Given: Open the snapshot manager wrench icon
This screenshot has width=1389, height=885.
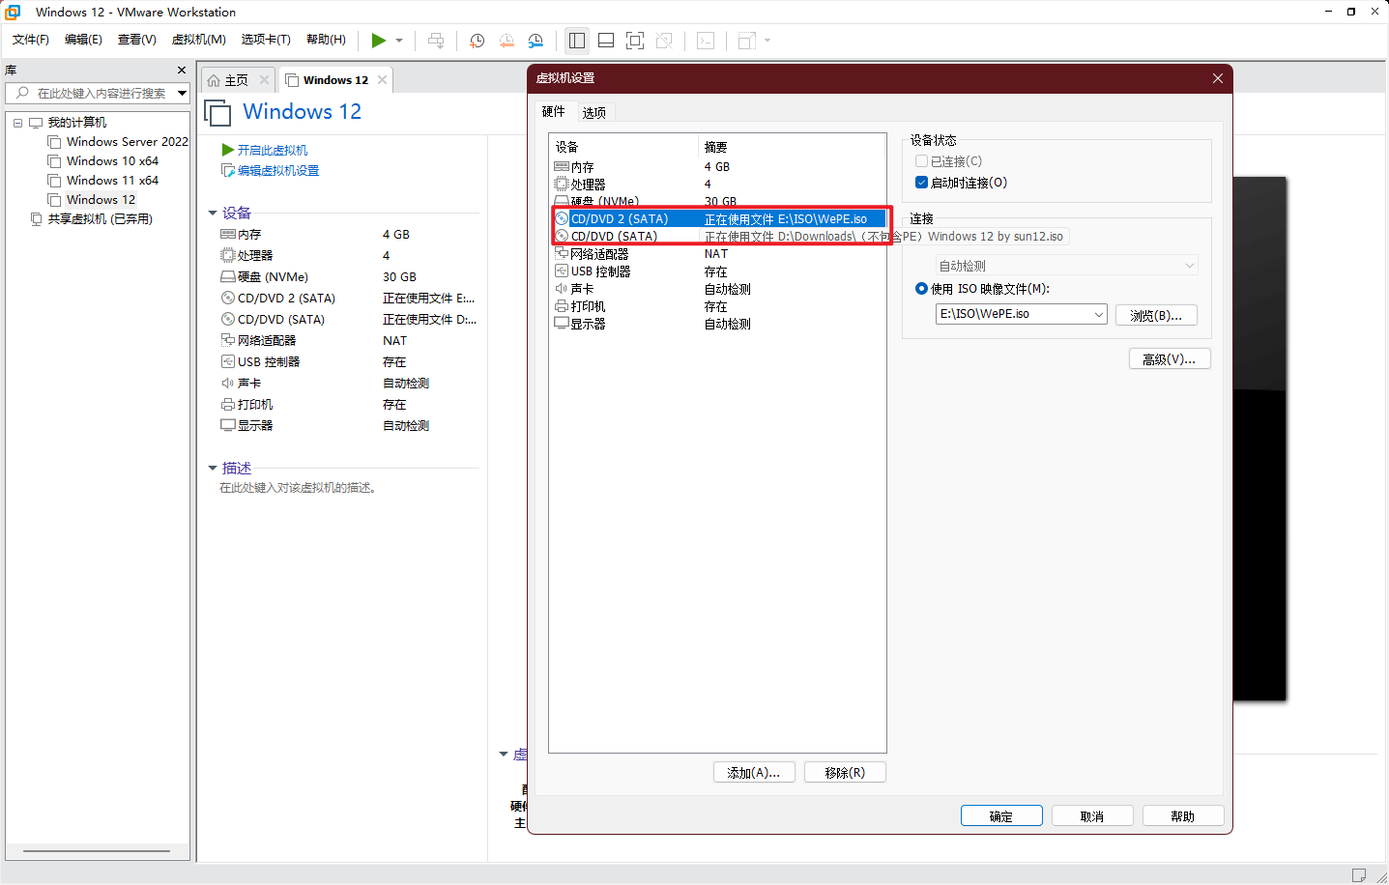Looking at the screenshot, I should 535,41.
